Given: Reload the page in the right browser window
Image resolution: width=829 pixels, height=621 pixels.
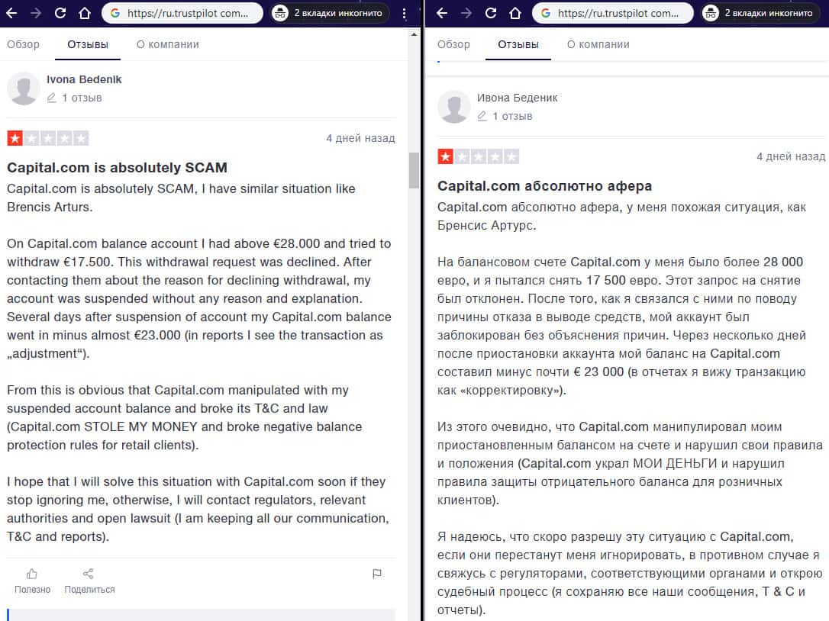Looking at the screenshot, I should point(491,13).
